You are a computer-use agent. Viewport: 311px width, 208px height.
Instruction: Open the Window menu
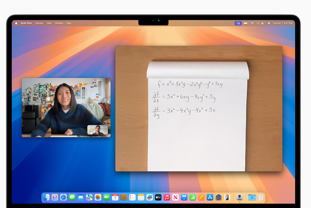click(x=59, y=23)
